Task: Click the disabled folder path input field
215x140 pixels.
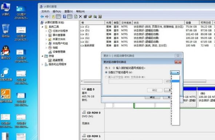Action: (135, 81)
